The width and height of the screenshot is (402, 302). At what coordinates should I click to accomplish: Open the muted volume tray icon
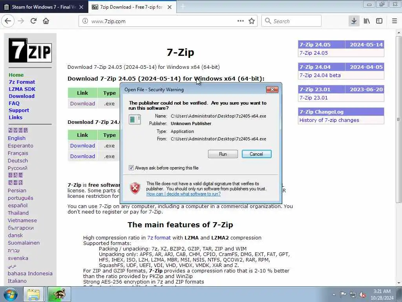coord(362,295)
